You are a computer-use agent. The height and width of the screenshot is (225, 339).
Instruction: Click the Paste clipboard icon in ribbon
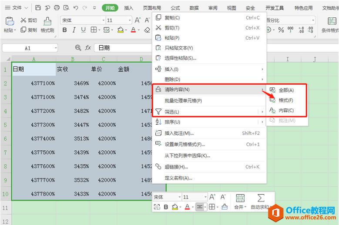pos(10,21)
